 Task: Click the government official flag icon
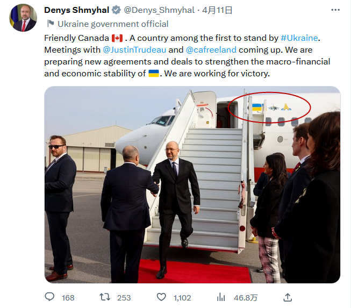50,24
